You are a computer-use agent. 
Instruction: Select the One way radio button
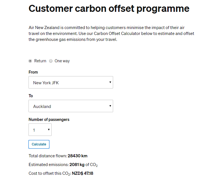pos(51,61)
